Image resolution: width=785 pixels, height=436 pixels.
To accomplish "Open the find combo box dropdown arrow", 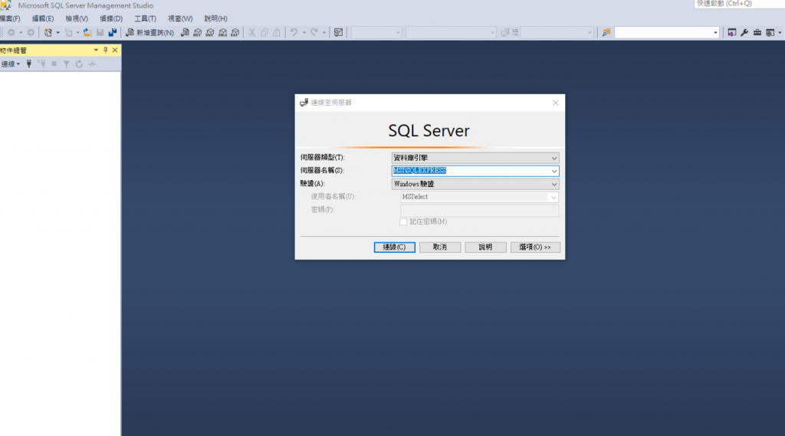I will click(x=715, y=32).
